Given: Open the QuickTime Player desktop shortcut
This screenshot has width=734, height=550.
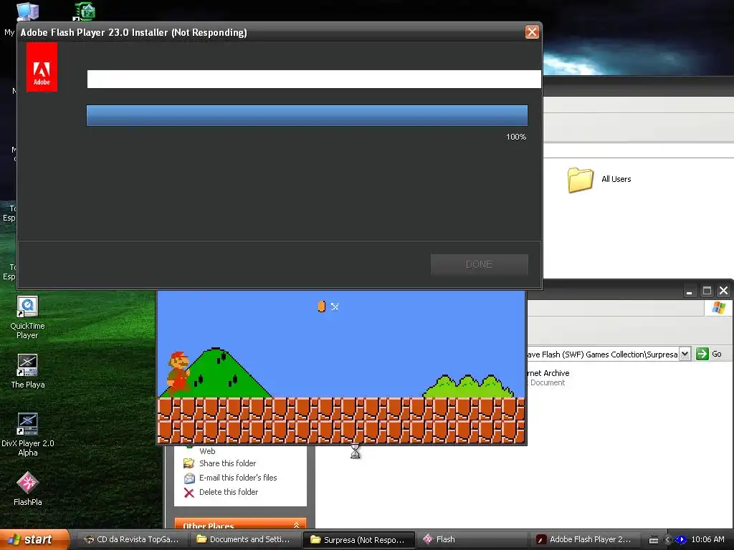Looking at the screenshot, I should click(x=27, y=318).
